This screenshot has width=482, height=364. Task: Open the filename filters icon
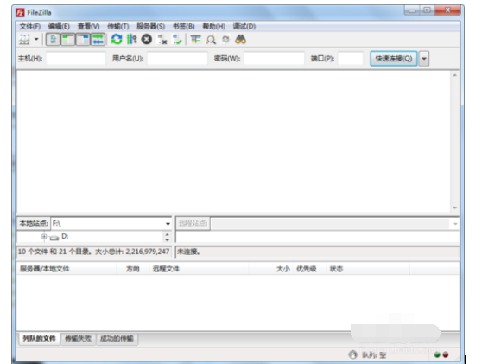195,40
